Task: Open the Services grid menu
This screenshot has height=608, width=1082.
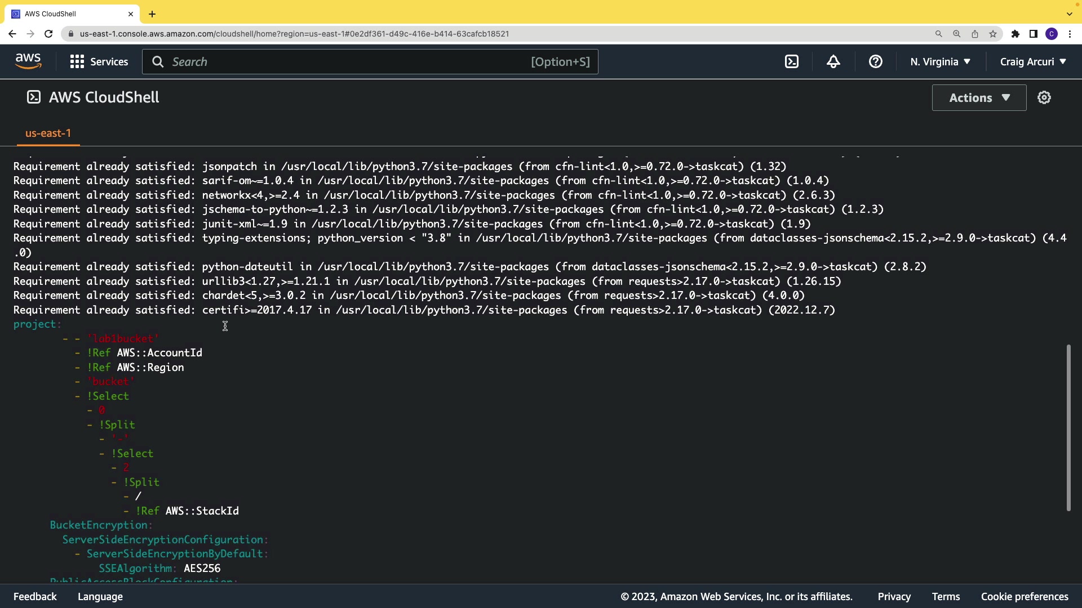Action: [99, 62]
